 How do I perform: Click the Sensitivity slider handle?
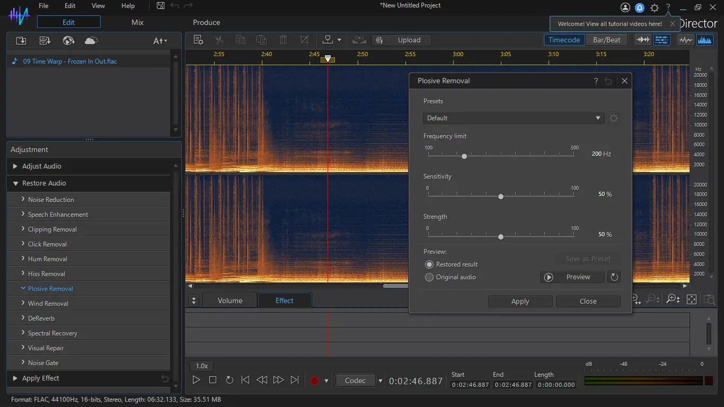click(x=501, y=197)
